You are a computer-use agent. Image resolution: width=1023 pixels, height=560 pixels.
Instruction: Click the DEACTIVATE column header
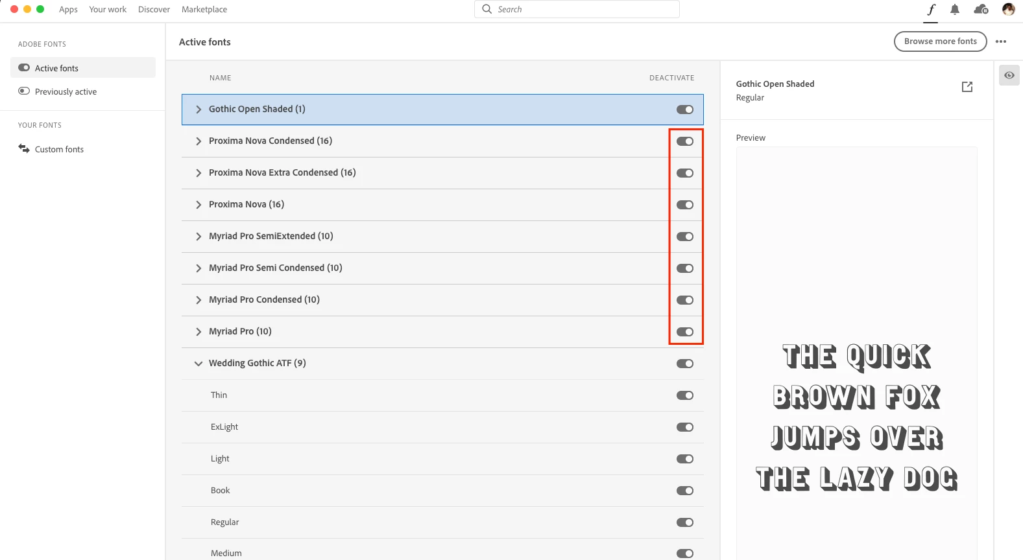point(671,78)
